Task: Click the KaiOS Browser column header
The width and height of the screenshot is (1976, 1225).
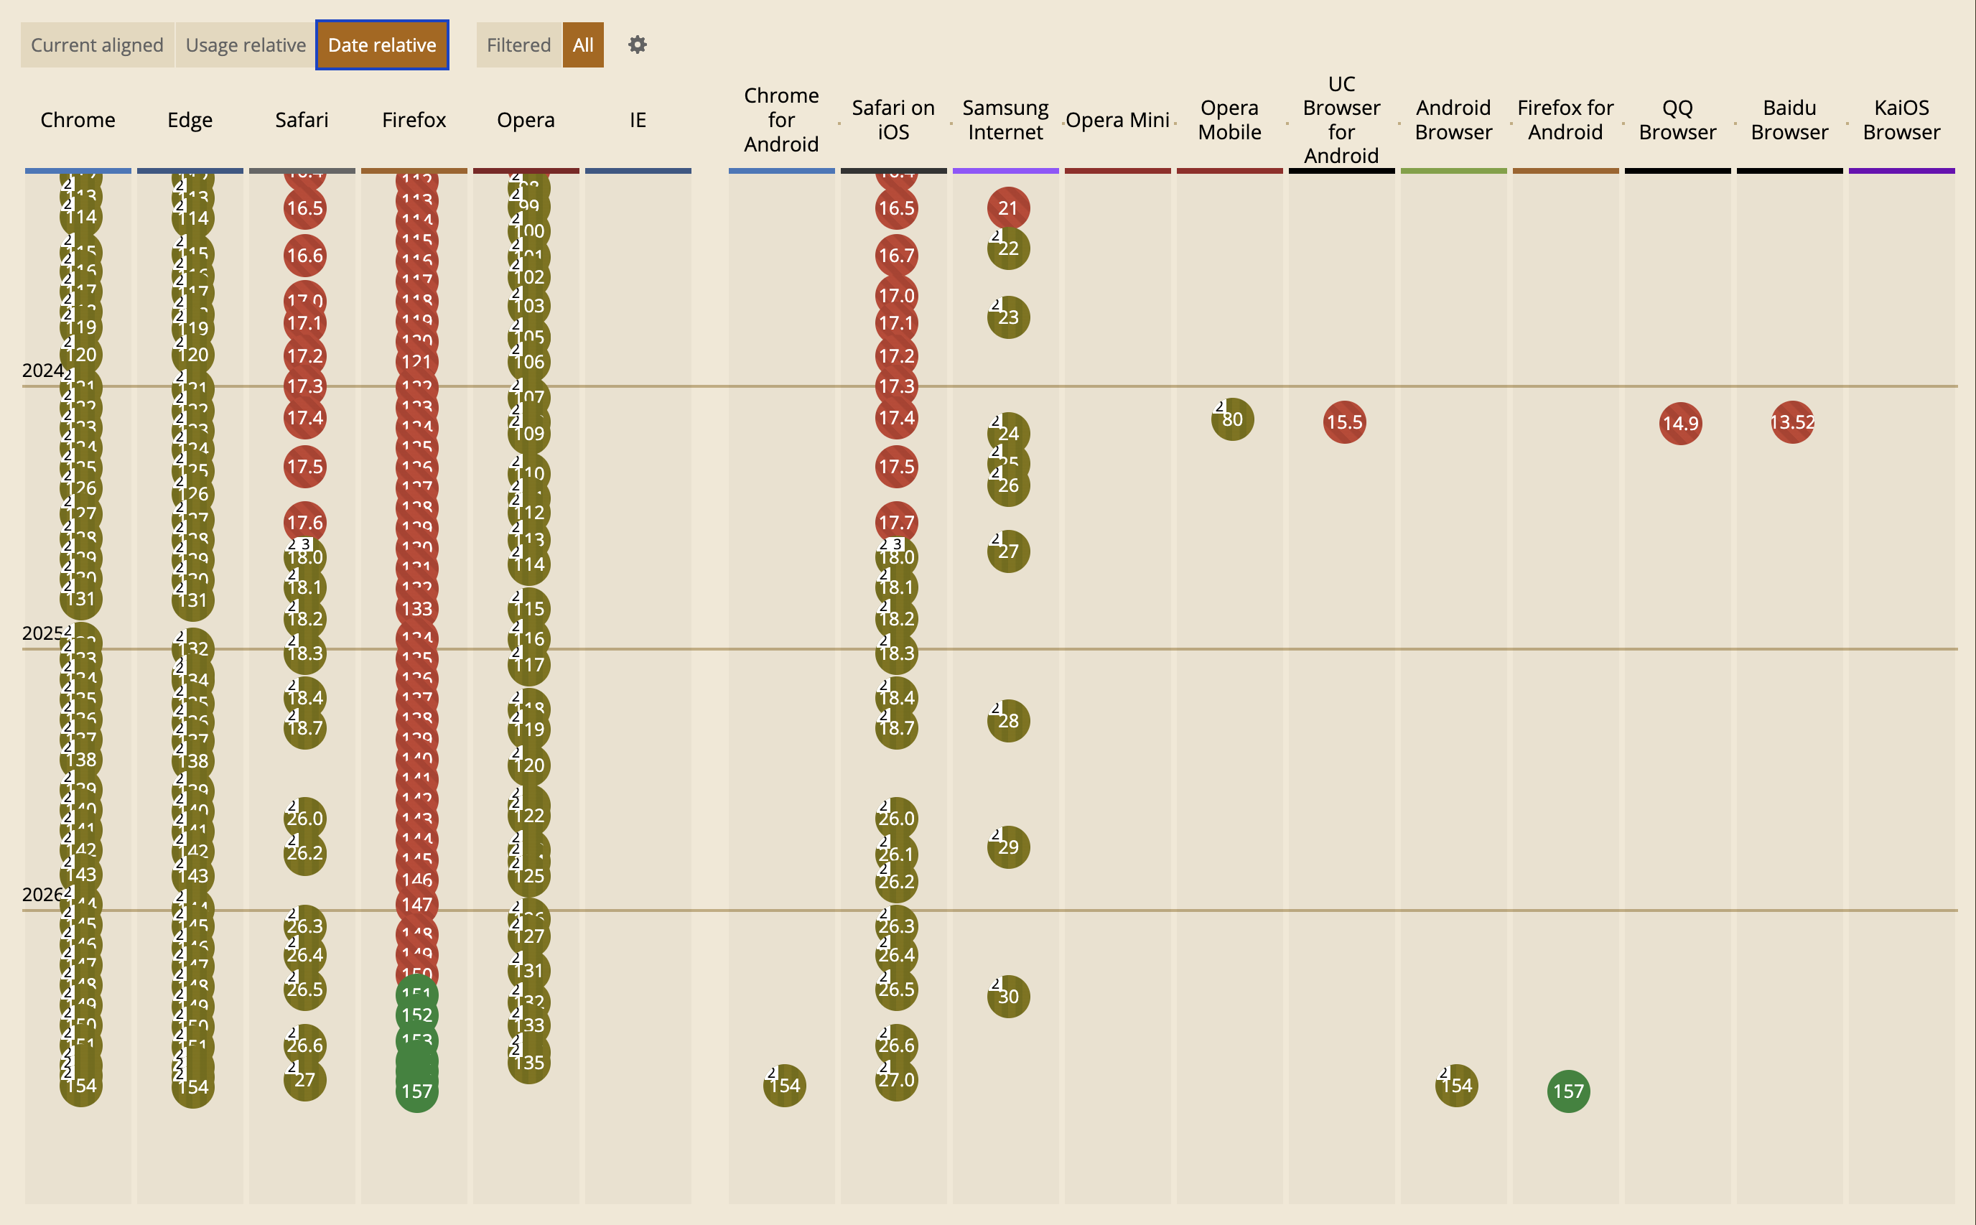Action: tap(1901, 120)
